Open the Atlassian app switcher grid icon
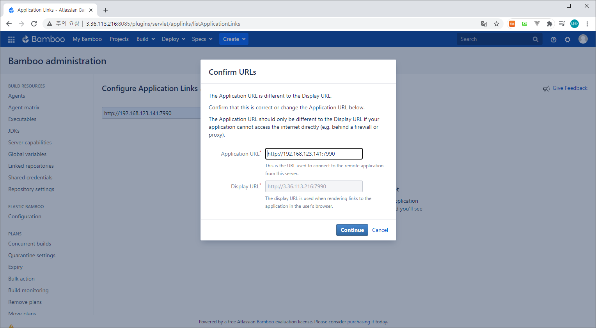 (11, 39)
